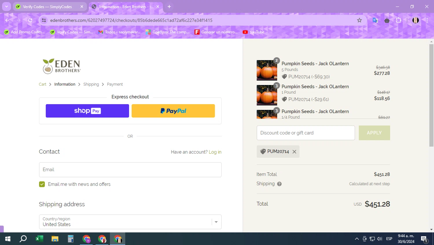Check out with PayPal
434x245 pixels.
pos(173,111)
